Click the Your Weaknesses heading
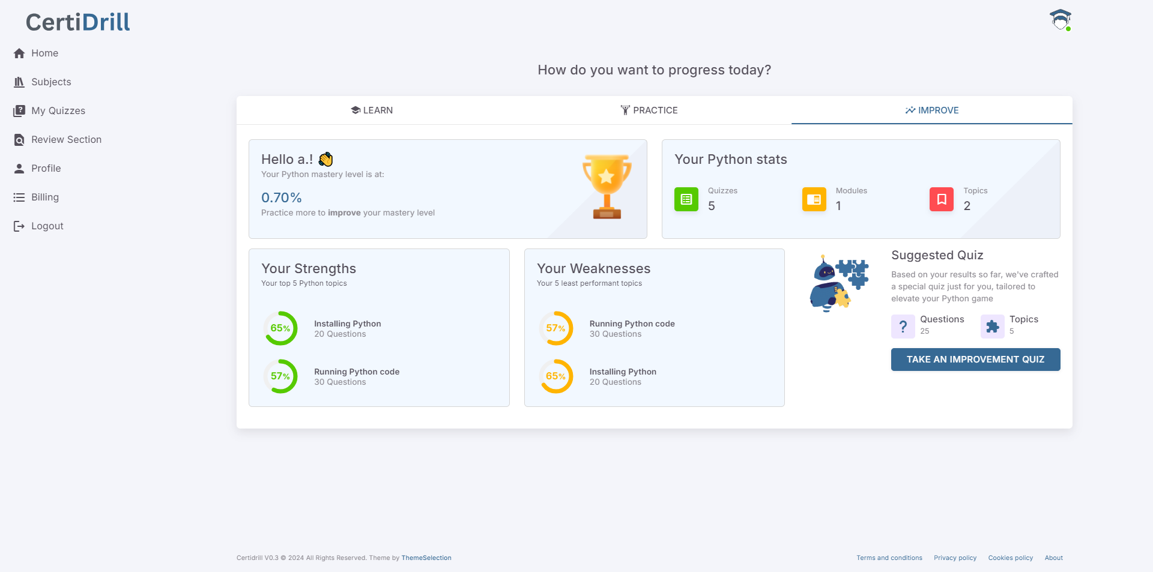Image resolution: width=1153 pixels, height=572 pixels. point(594,268)
